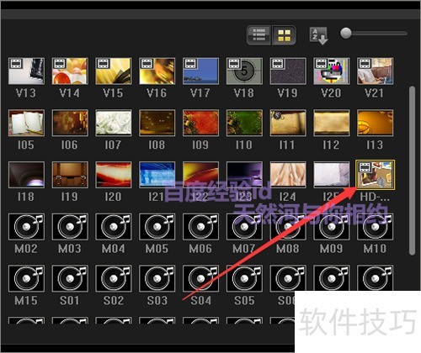Select sound clip S03
Viewport: 421px width, 353px height.
[157, 278]
